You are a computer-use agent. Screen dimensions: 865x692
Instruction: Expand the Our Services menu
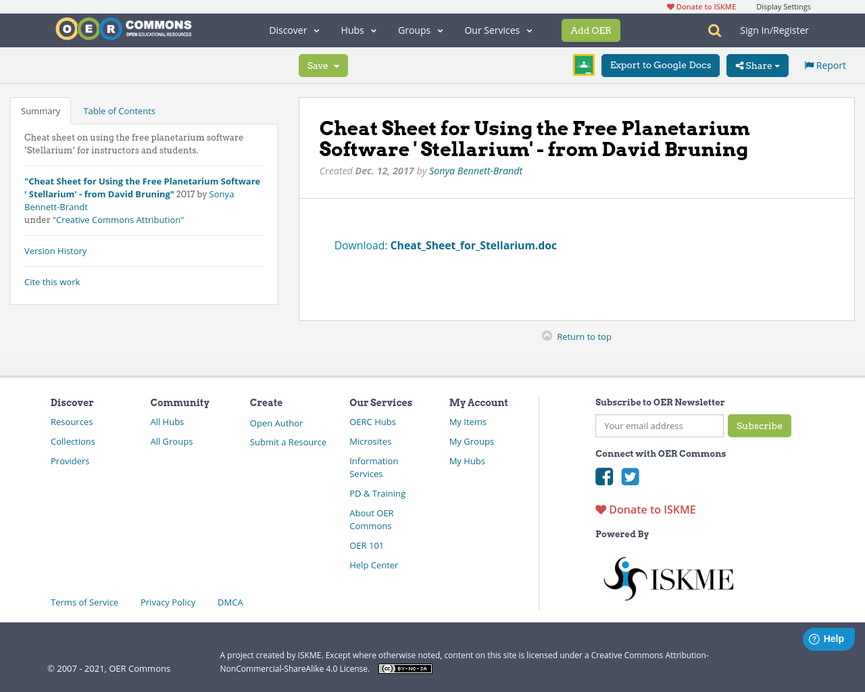coord(498,30)
